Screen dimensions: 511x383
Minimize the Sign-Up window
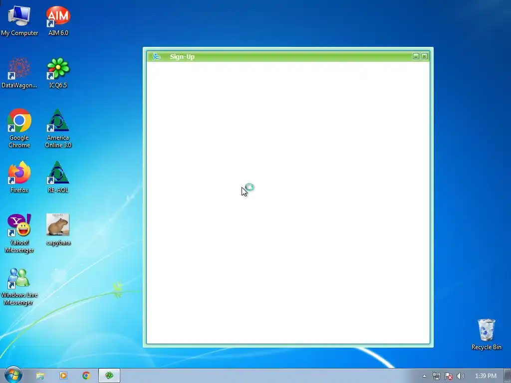pyautogui.click(x=416, y=56)
